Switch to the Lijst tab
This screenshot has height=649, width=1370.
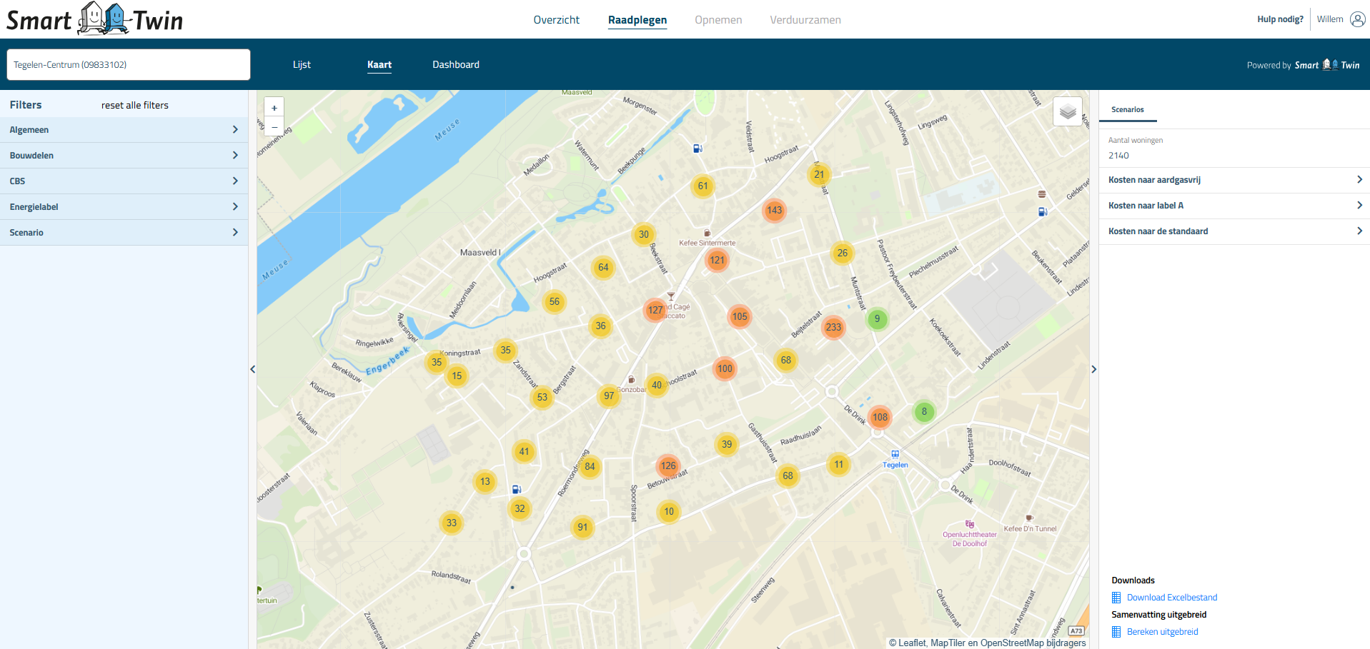(x=302, y=64)
